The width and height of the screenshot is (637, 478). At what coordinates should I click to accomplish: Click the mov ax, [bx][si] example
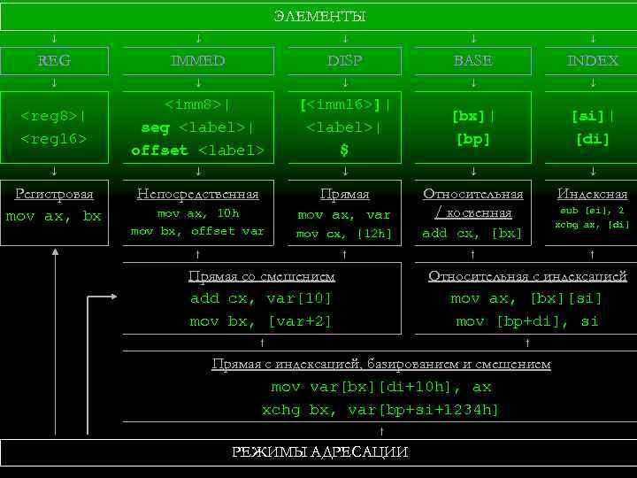(526, 299)
